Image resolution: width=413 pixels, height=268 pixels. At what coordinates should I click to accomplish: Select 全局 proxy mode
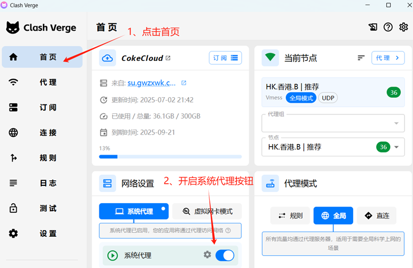333,216
